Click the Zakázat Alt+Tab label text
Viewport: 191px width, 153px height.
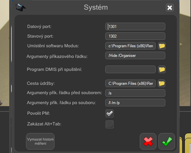click(44, 124)
